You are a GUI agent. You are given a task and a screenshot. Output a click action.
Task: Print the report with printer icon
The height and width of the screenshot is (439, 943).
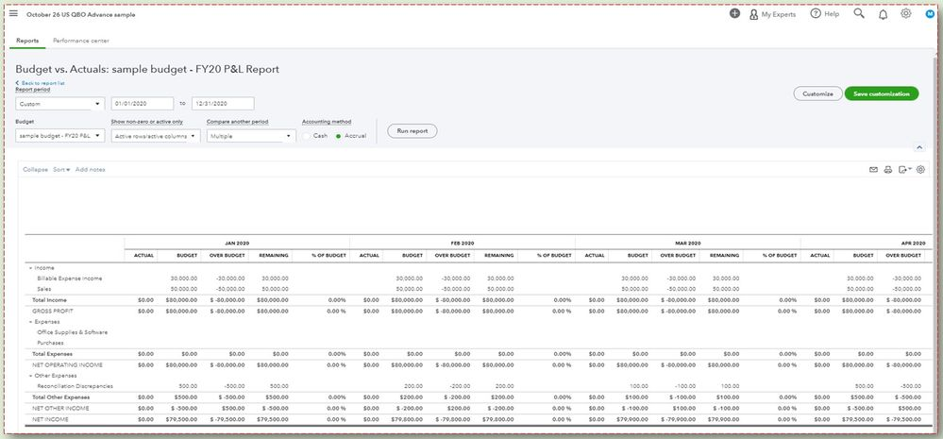click(888, 170)
